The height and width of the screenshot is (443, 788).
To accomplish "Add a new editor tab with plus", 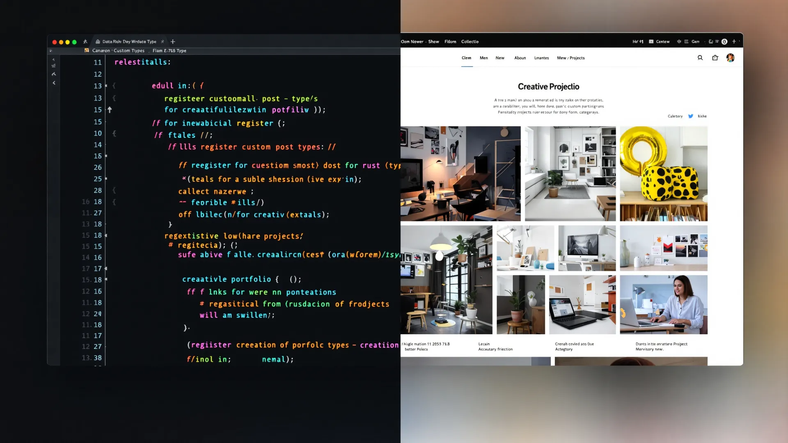I will (173, 41).
